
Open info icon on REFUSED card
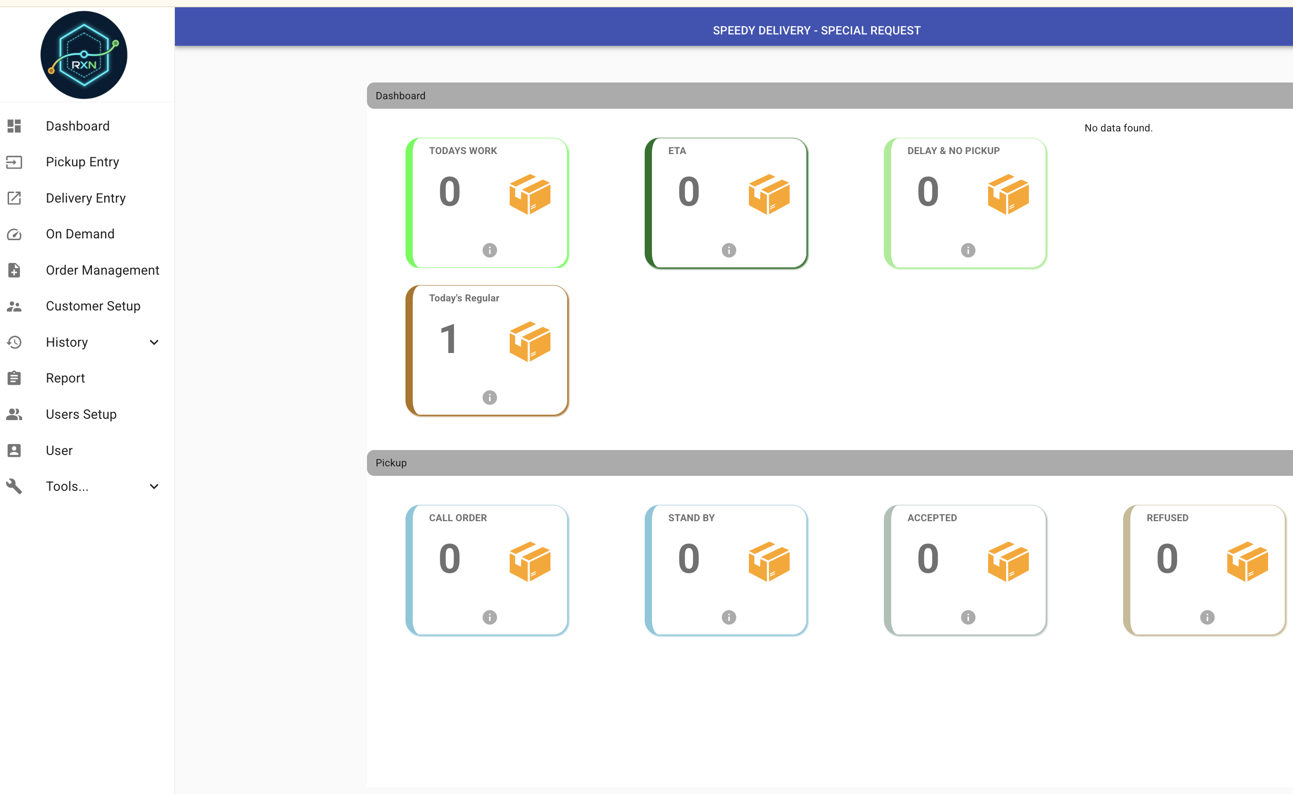pos(1207,617)
